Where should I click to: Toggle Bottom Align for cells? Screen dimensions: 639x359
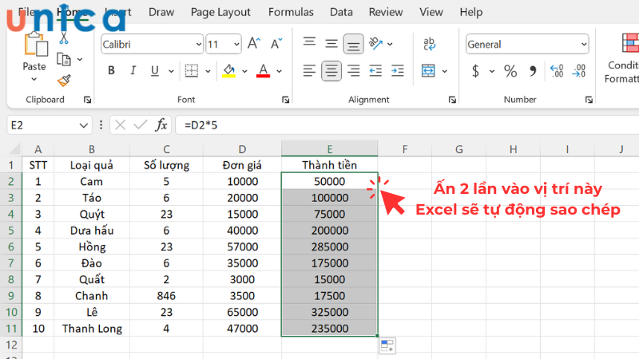pyautogui.click(x=353, y=44)
